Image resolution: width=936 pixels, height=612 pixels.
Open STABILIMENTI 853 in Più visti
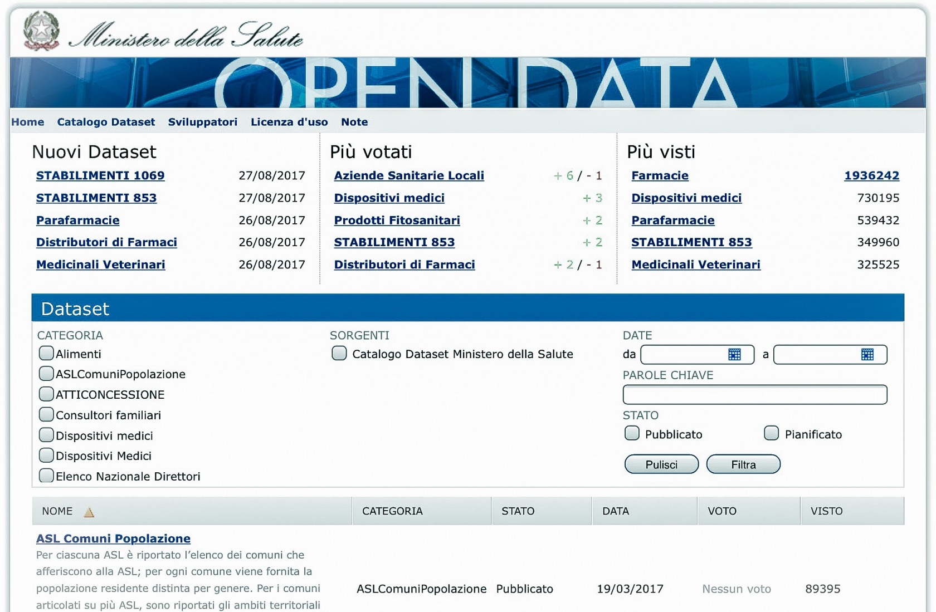click(691, 242)
